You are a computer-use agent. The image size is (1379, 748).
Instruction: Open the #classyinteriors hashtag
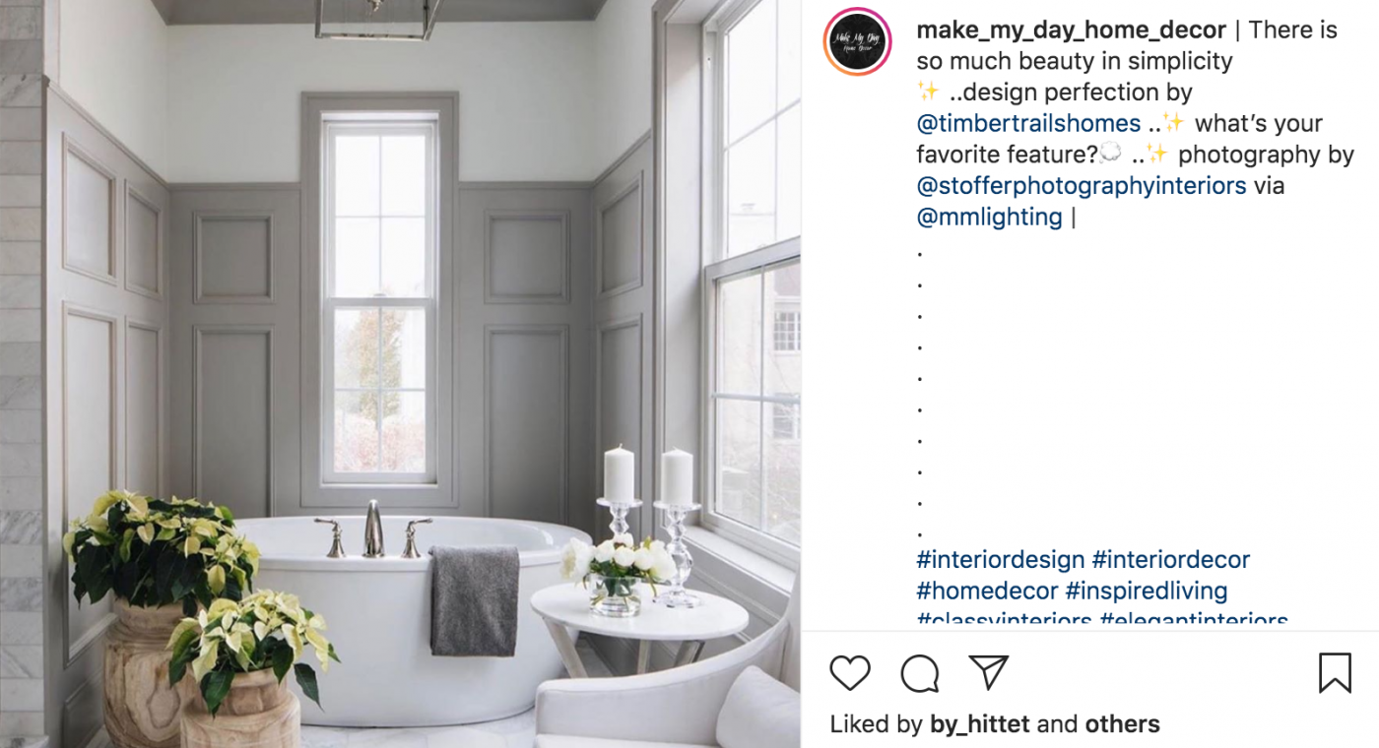pos(1004,622)
